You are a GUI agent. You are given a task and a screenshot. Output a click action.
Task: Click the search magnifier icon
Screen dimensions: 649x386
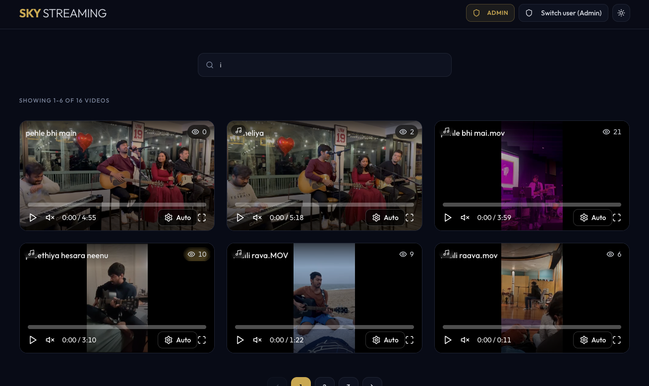210,65
